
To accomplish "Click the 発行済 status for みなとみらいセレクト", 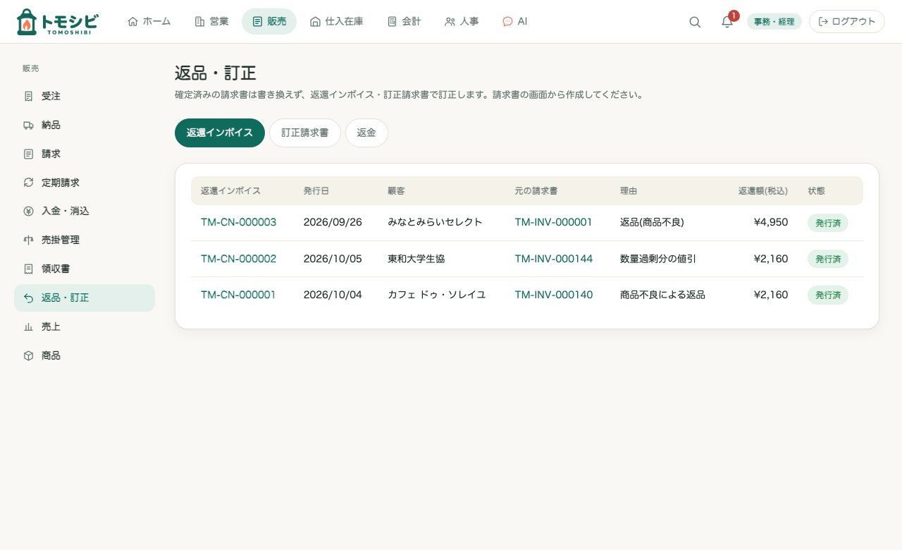I will pos(828,223).
